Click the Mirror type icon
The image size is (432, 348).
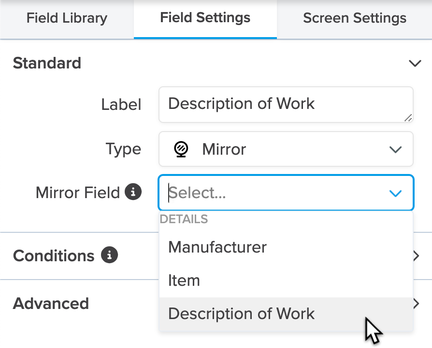[181, 149]
